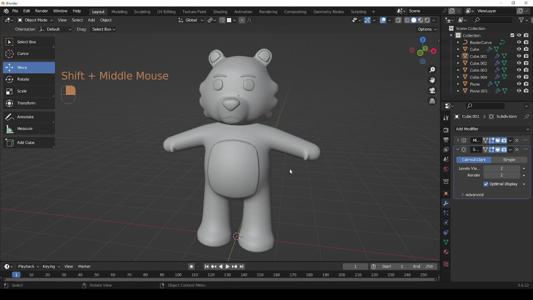Switch to the Sculpting workspace tab

[142, 12]
